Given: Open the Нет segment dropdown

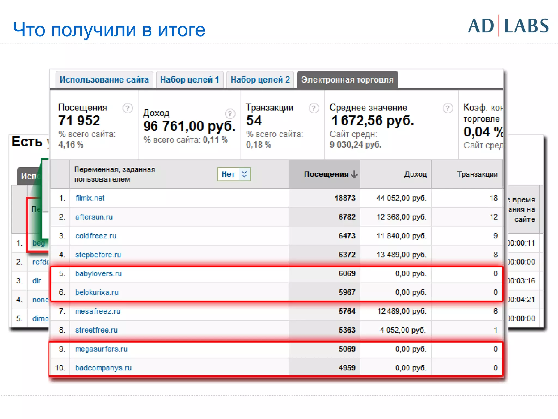Looking at the screenshot, I should tap(228, 174).
